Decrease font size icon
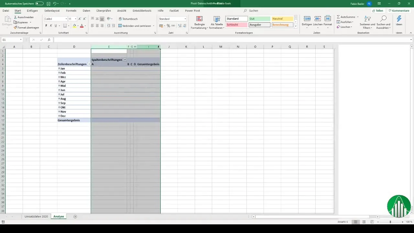414x233 pixels. click(x=84, y=19)
